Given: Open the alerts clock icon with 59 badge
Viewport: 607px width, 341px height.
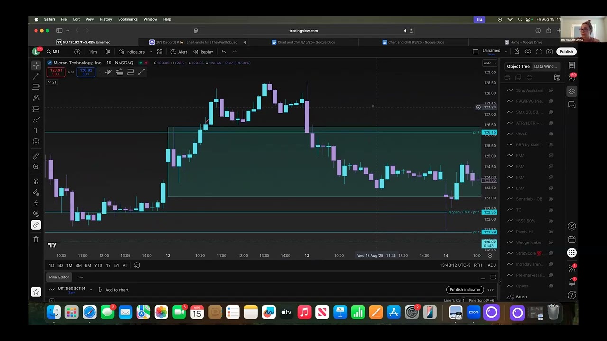Looking at the screenshot, I should 572,77.
